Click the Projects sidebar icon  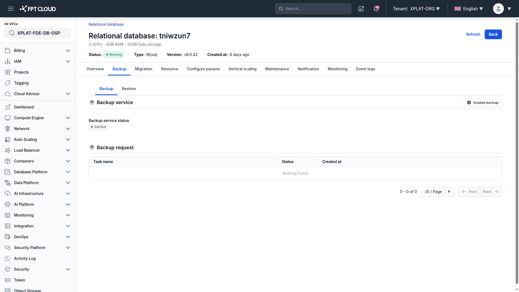click(x=8, y=72)
